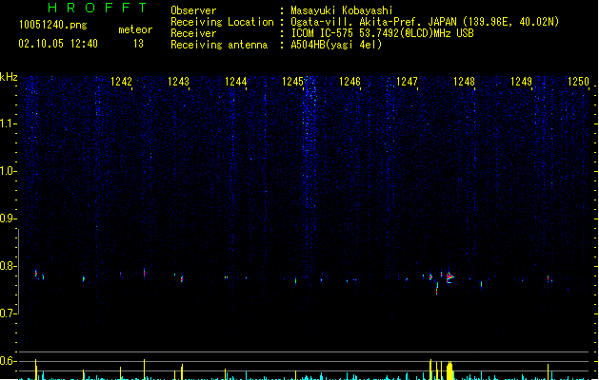599x380 pixels.
Task: Click the 0.8 kHz axis label
Action: 9,266
